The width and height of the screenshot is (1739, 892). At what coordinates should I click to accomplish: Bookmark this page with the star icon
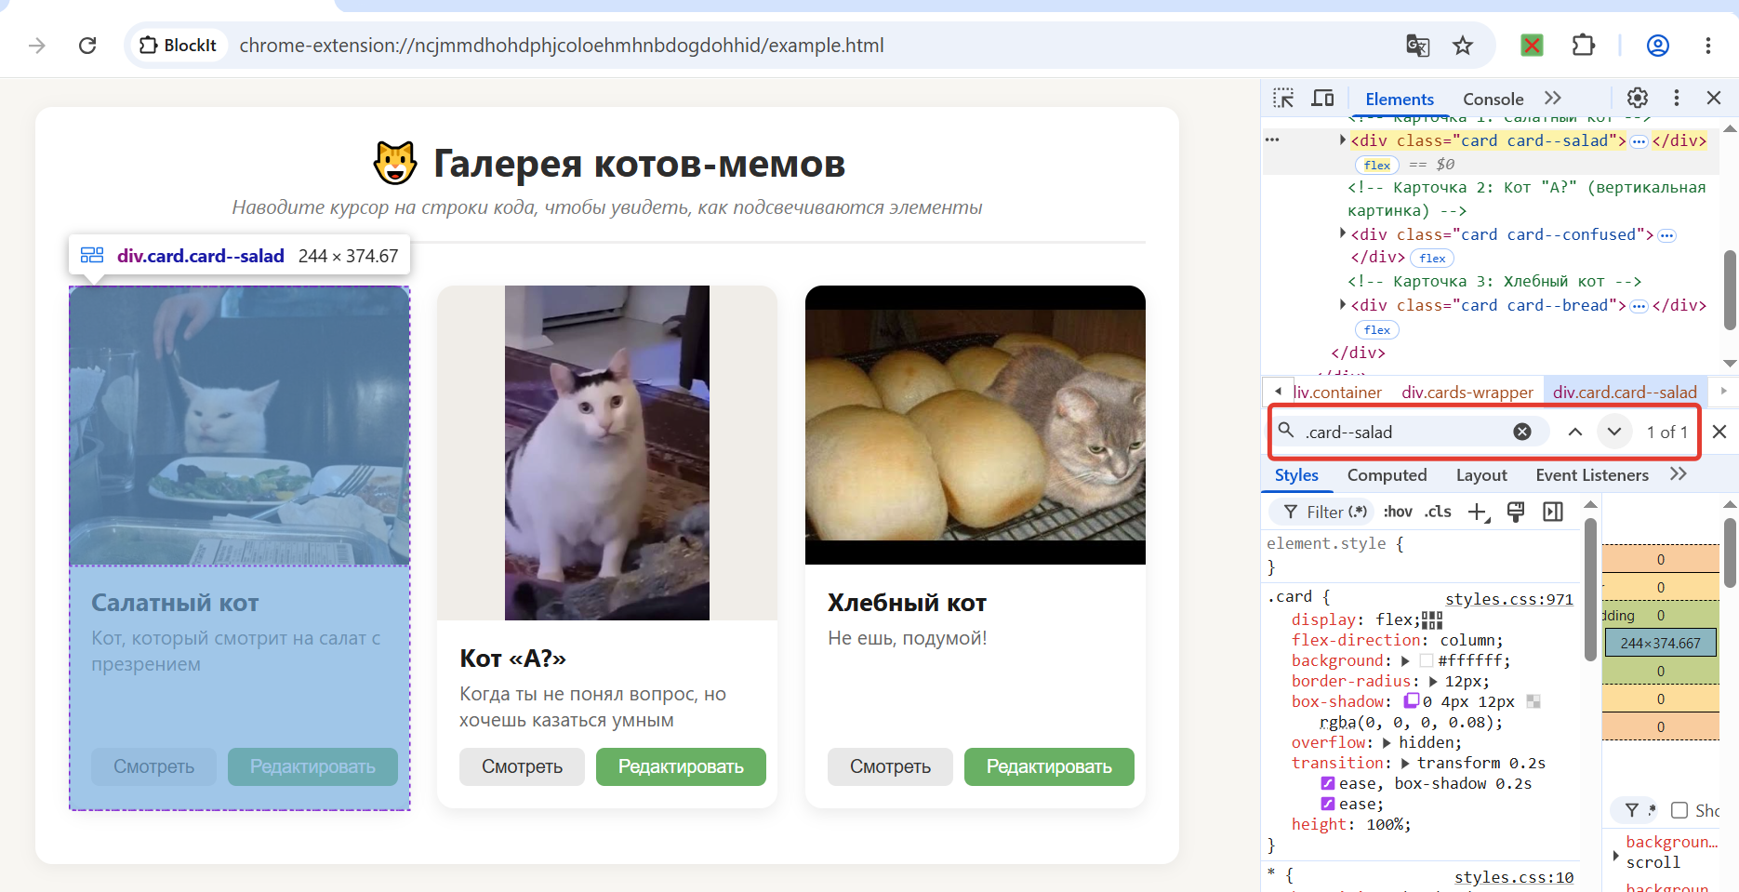click(1463, 46)
